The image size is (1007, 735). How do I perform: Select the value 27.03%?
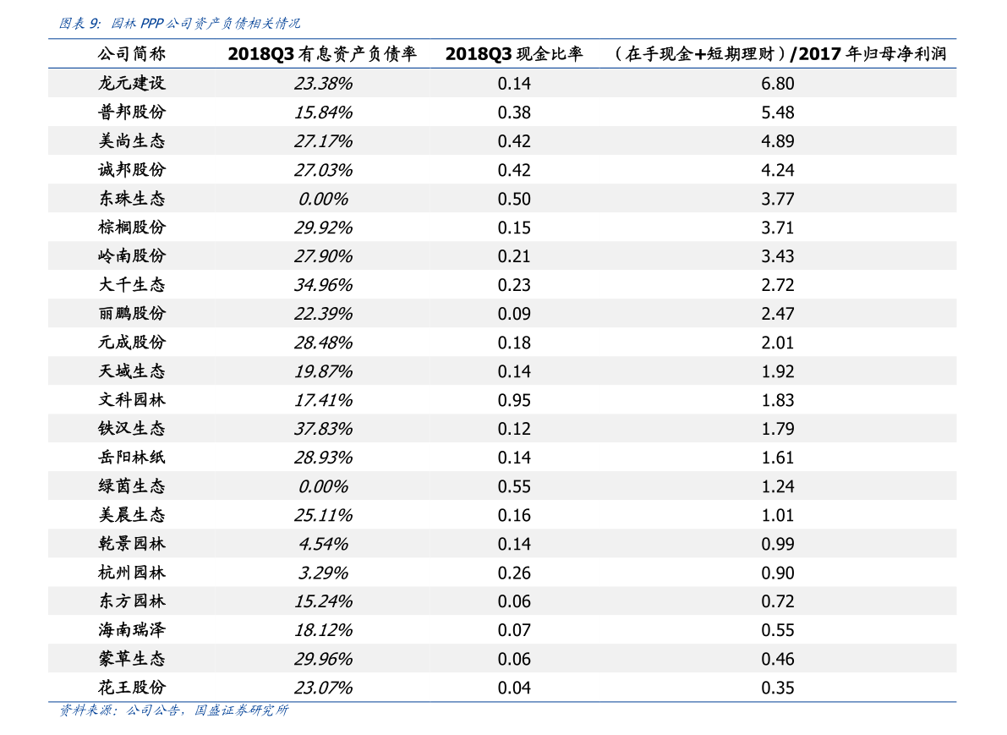[x=323, y=170]
